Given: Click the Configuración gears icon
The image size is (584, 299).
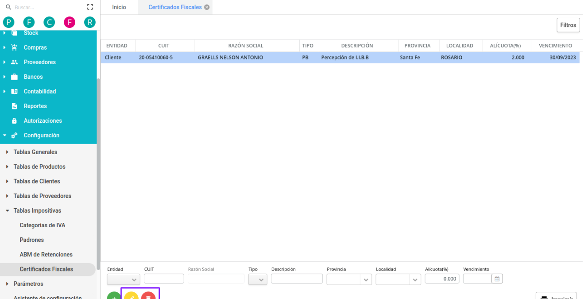Looking at the screenshot, I should [14, 135].
